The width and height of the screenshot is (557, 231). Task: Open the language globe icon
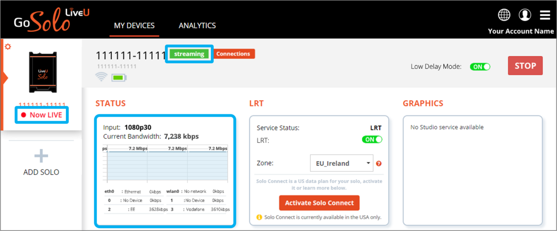(x=504, y=15)
